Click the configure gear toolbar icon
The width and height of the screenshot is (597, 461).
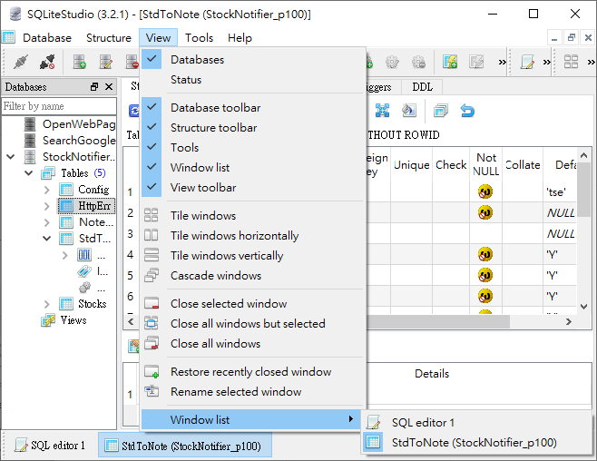coord(392,62)
